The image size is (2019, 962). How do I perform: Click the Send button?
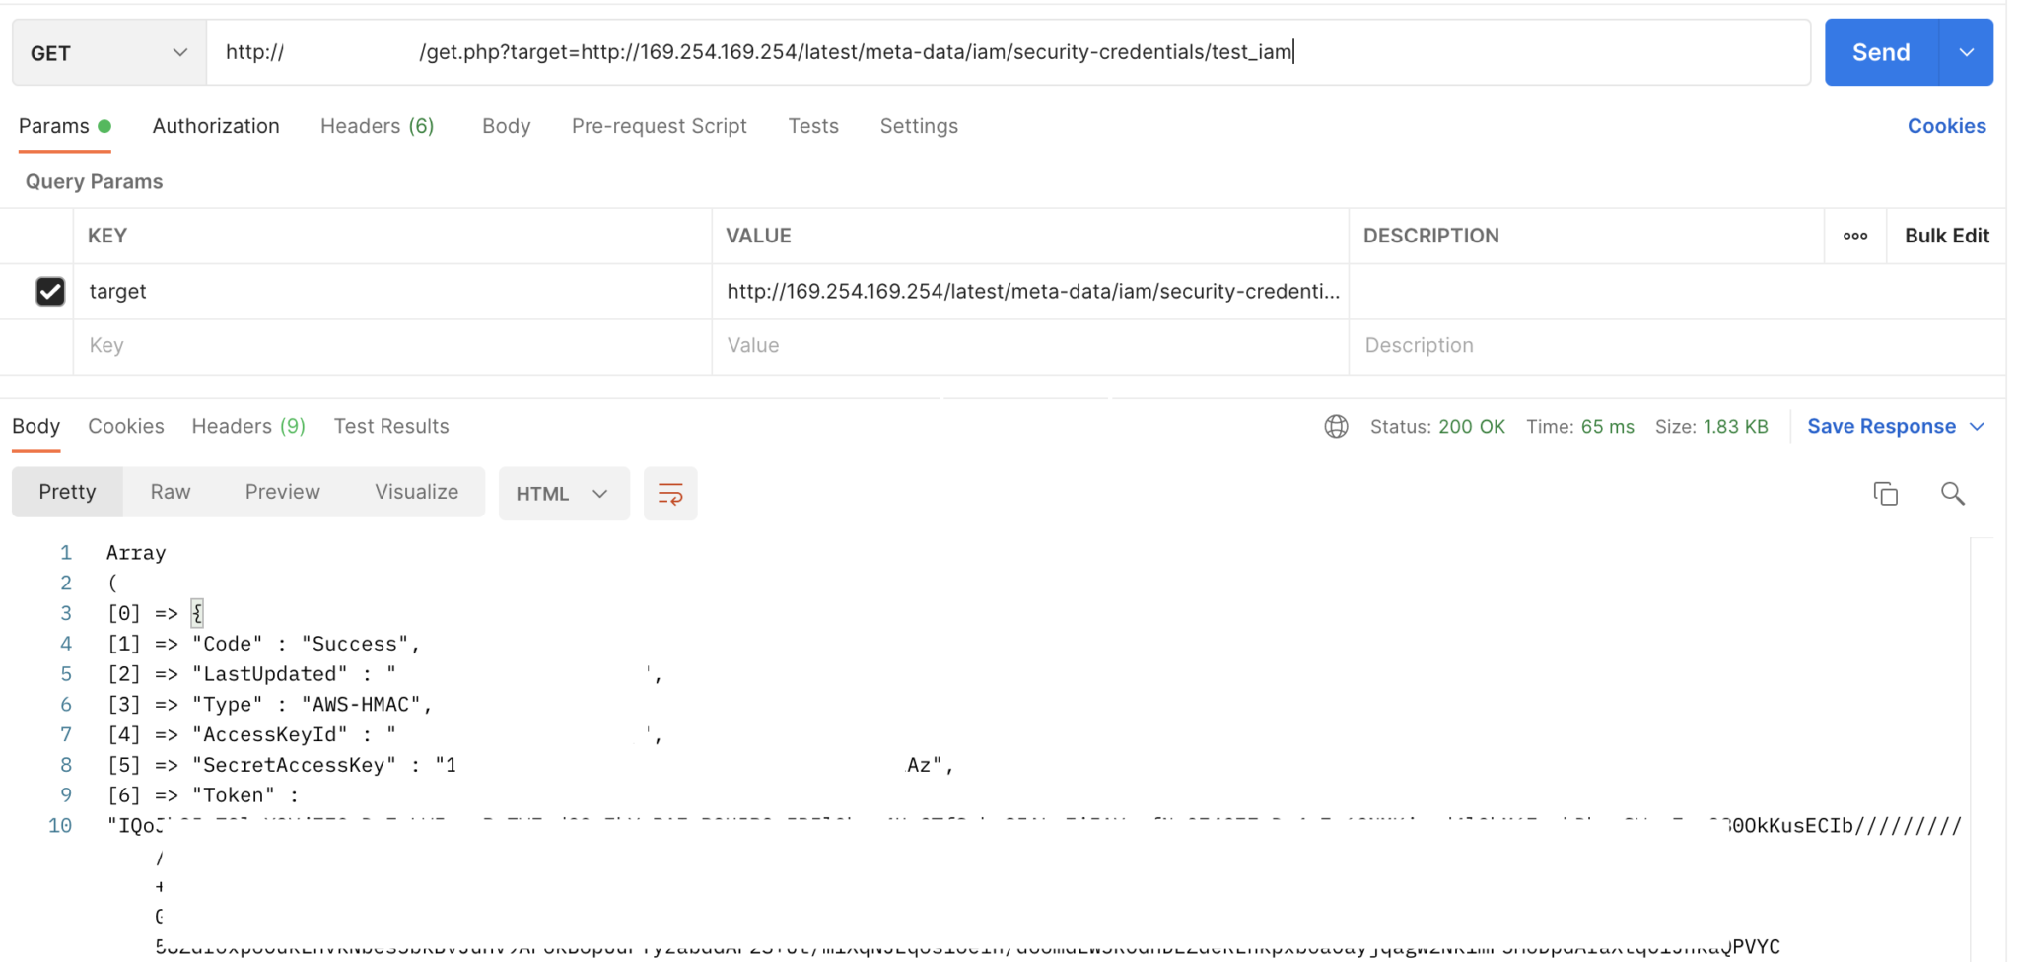tap(1880, 51)
